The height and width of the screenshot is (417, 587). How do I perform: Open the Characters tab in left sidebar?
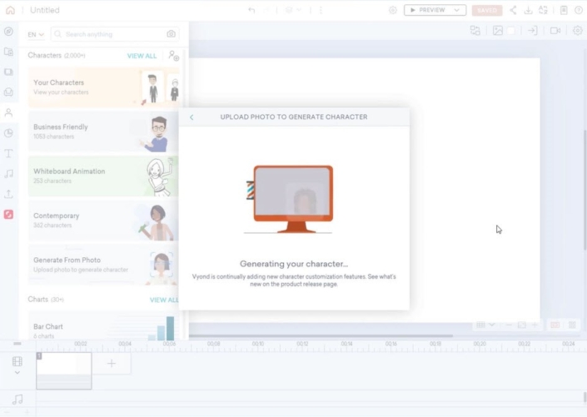click(x=8, y=112)
